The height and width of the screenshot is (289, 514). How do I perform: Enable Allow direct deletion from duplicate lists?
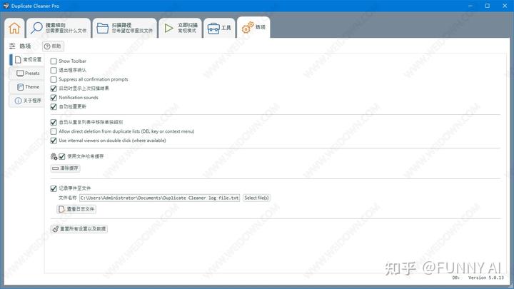click(x=54, y=131)
